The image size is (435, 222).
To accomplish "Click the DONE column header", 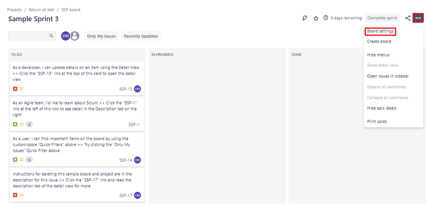I will tap(296, 55).
